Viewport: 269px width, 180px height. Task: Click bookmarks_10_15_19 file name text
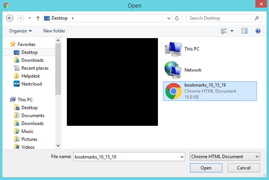tap(205, 85)
